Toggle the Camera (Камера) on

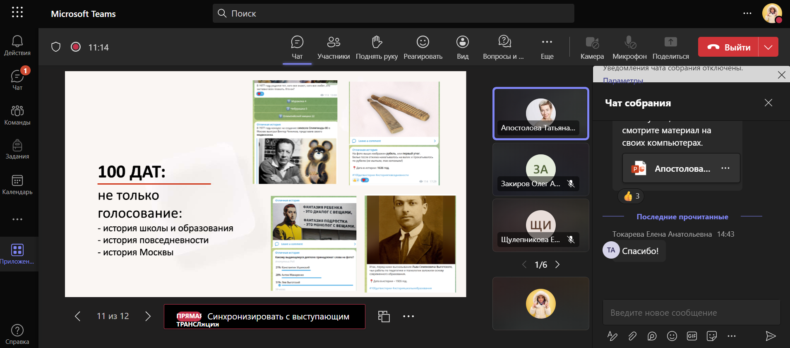(x=592, y=47)
